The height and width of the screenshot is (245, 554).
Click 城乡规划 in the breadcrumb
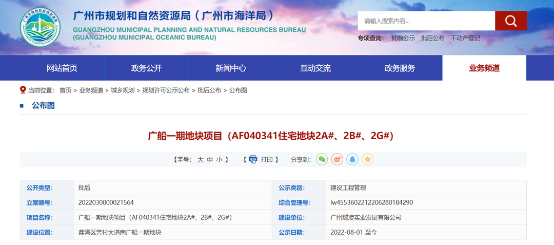123,90
